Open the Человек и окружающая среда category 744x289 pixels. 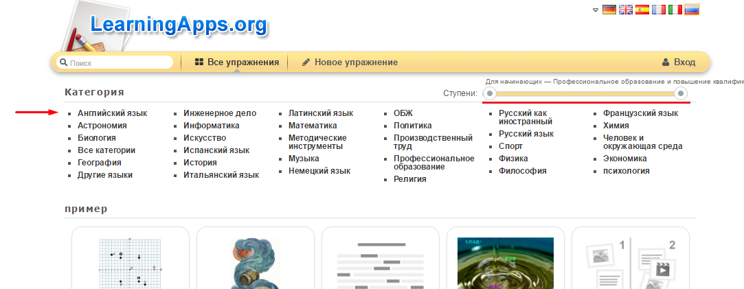click(643, 142)
